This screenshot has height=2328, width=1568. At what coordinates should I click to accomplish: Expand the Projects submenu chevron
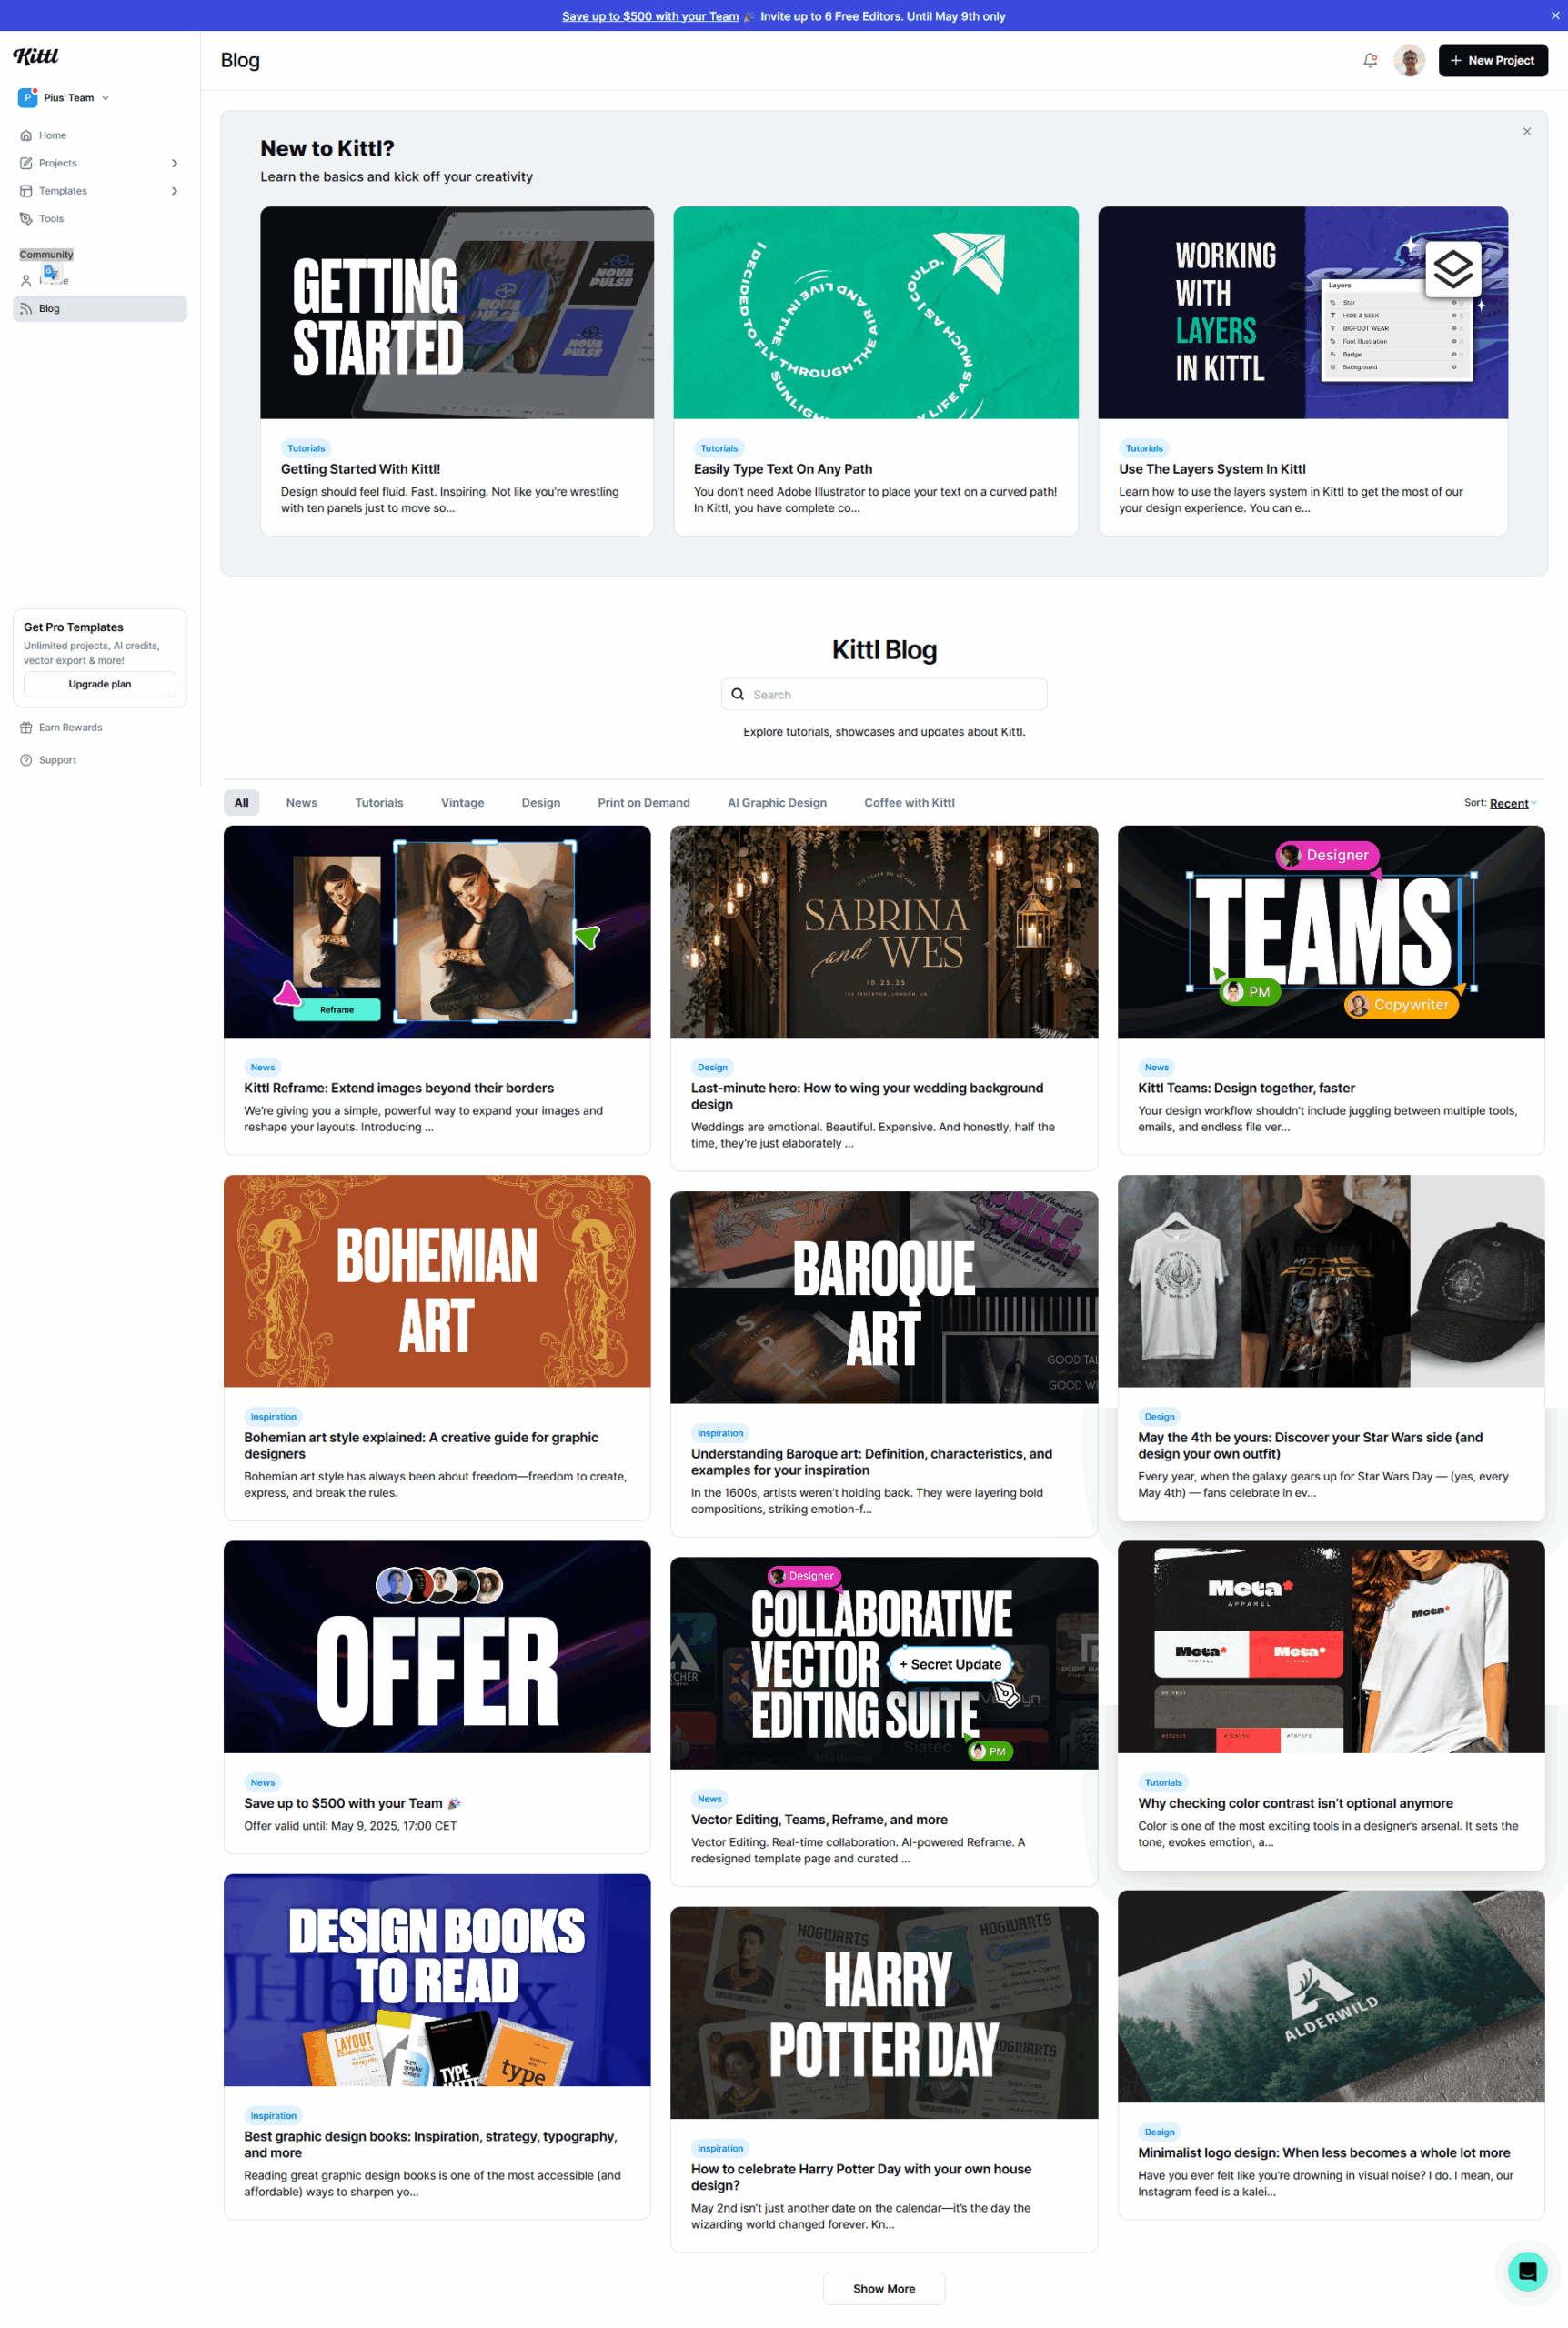coord(174,164)
